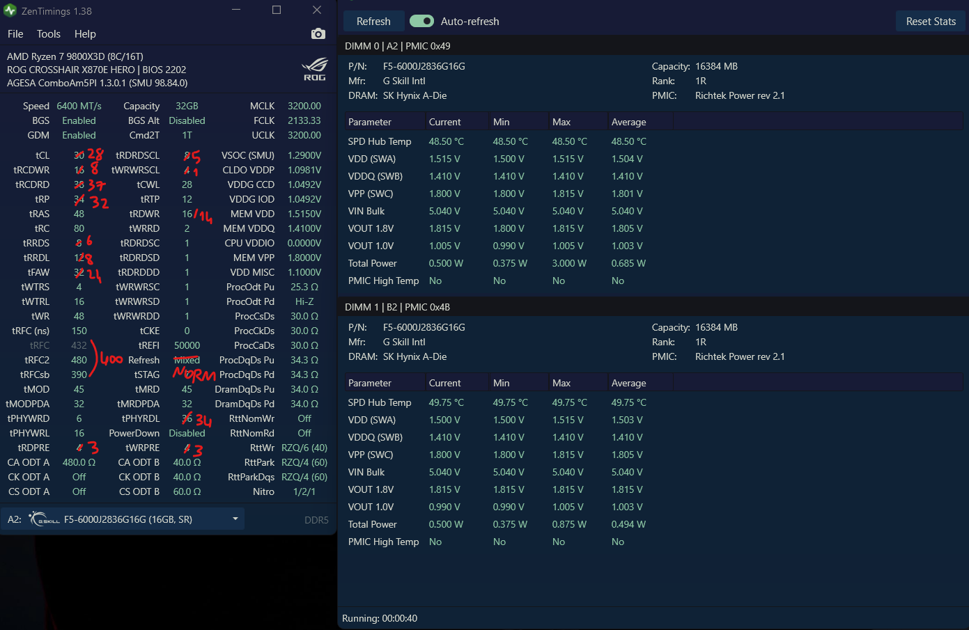Click the DIMM 1 VOUT 1.0V current value 0.990 V
Screen dimensions: 969x630
point(444,507)
